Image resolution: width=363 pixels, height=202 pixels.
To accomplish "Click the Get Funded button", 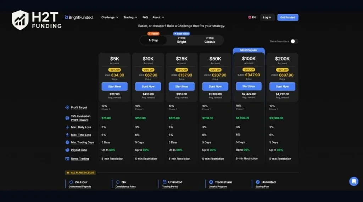I will (288, 17).
